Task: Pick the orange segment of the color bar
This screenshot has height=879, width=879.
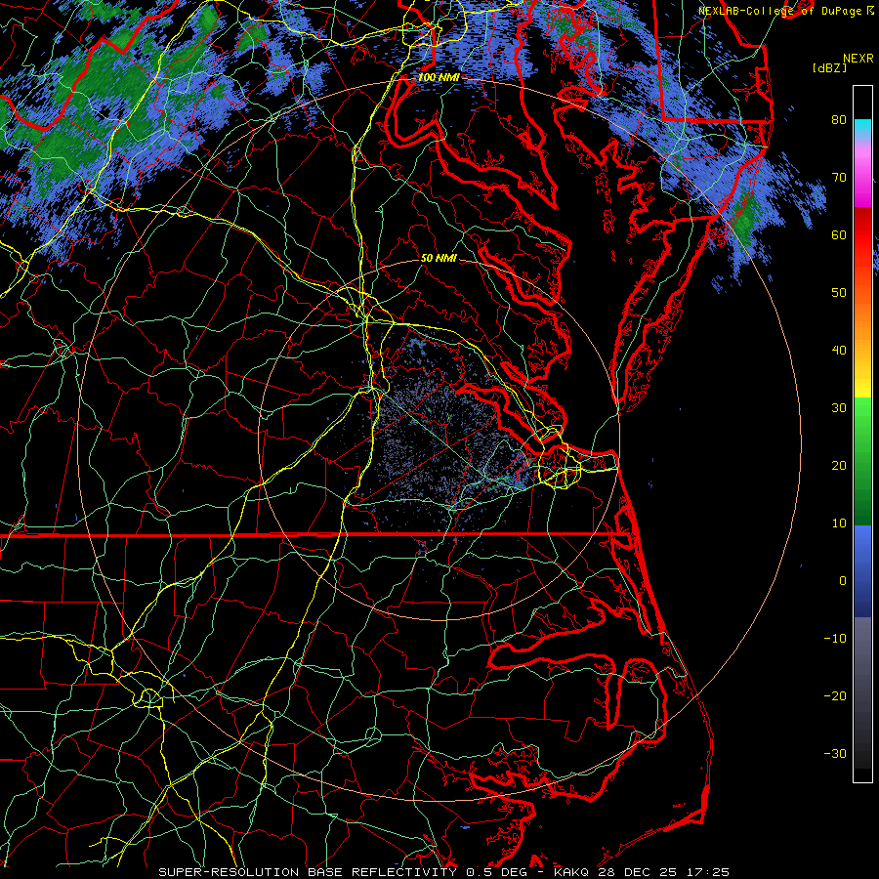Action: (862, 322)
